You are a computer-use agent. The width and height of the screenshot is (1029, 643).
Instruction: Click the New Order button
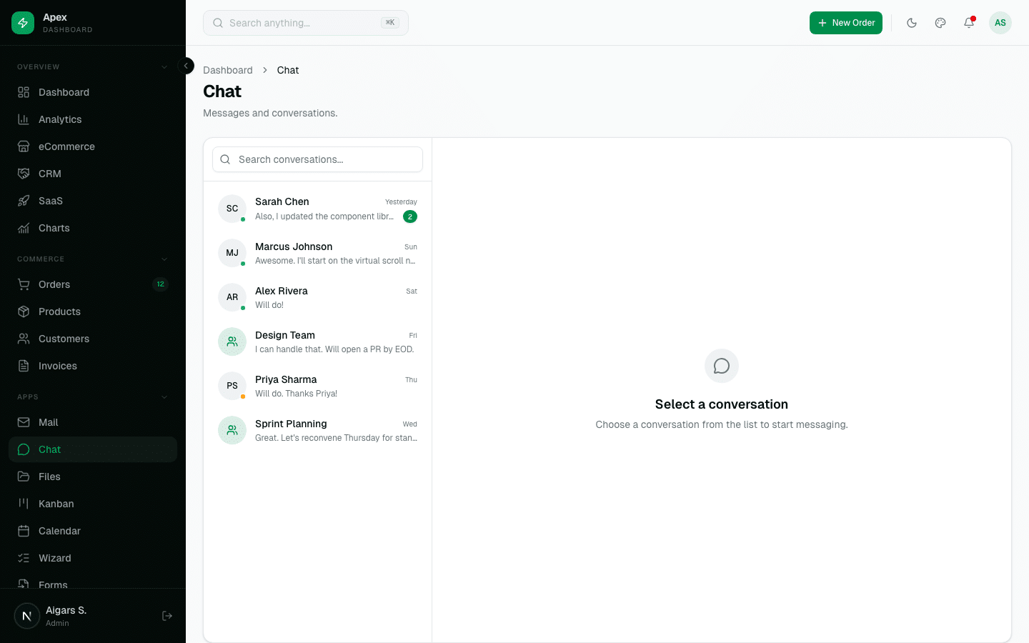(x=846, y=23)
